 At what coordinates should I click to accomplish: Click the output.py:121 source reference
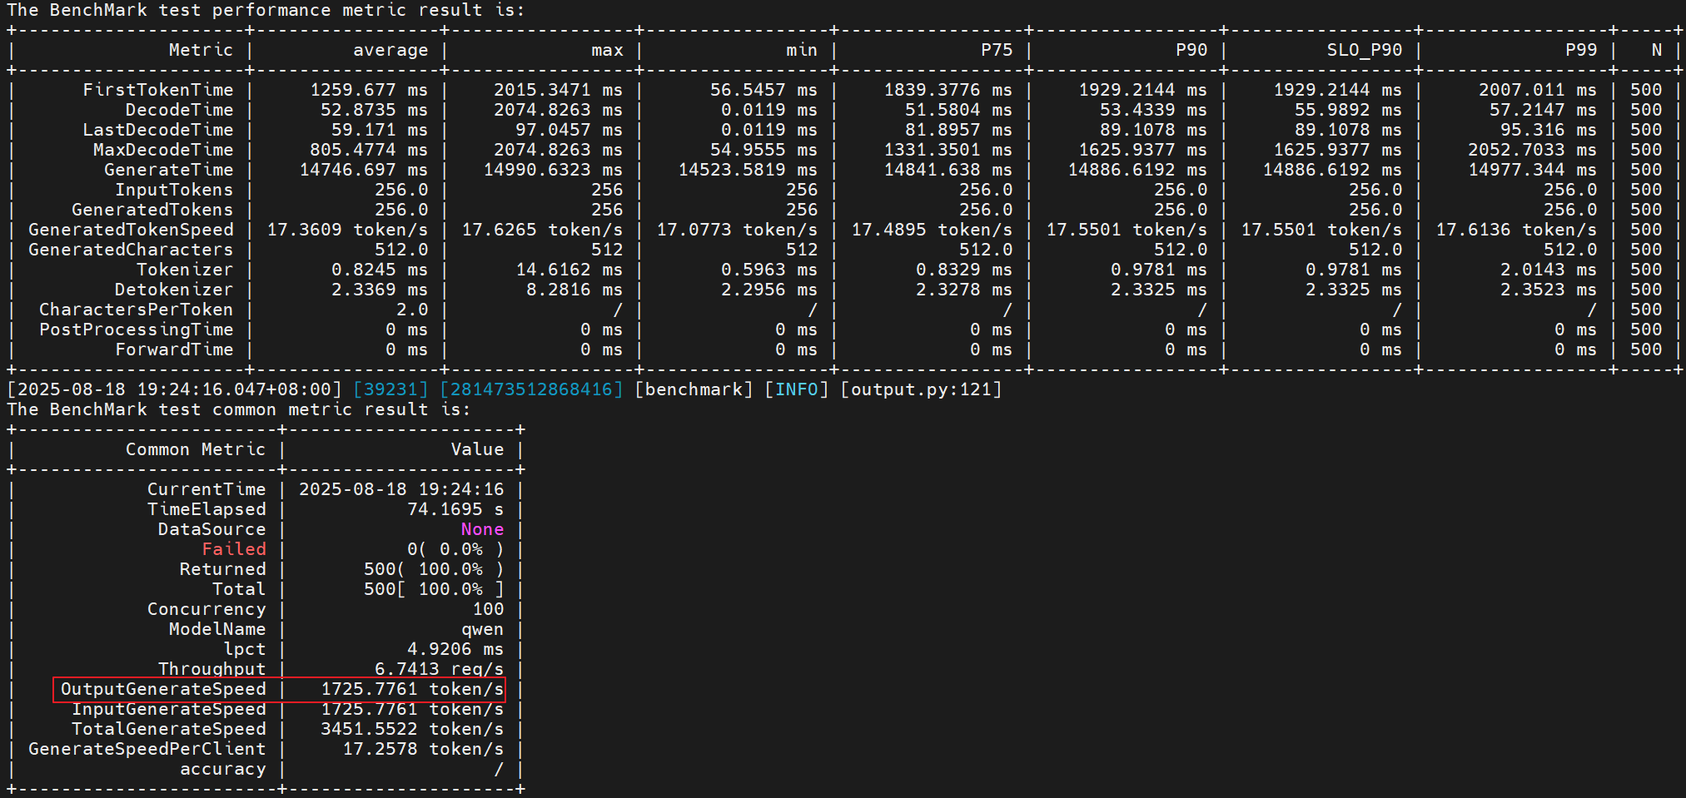point(921,389)
